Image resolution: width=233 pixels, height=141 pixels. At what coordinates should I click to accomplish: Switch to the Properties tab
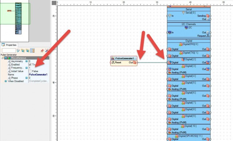pyautogui.click(x=9, y=45)
